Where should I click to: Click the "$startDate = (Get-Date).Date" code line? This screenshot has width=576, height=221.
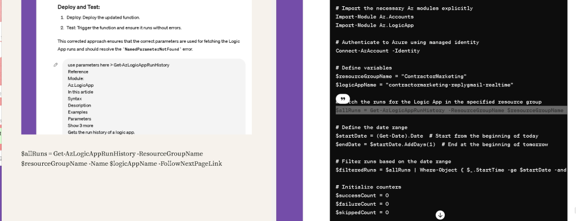point(437,136)
